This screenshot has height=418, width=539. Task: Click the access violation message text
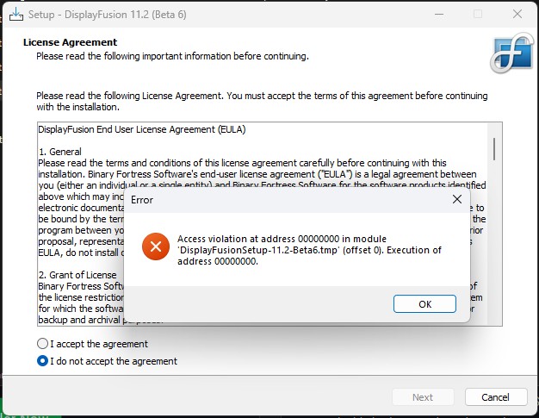309,250
